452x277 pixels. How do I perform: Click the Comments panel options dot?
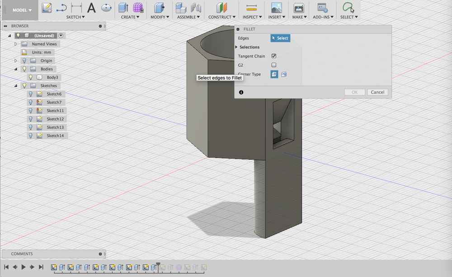pyautogui.click(x=100, y=254)
